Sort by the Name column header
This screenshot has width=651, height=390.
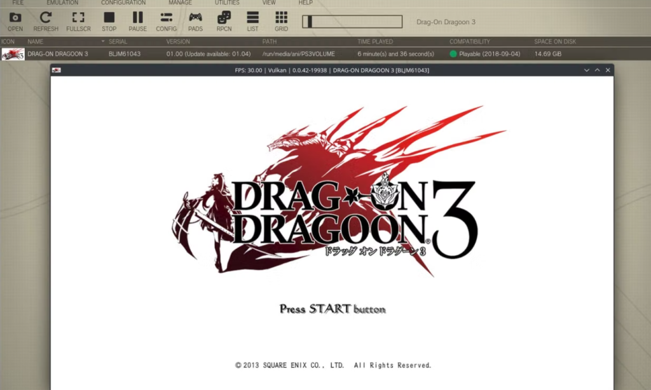[36, 41]
